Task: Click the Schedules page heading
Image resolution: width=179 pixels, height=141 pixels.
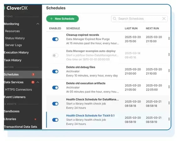Action: 56,8
